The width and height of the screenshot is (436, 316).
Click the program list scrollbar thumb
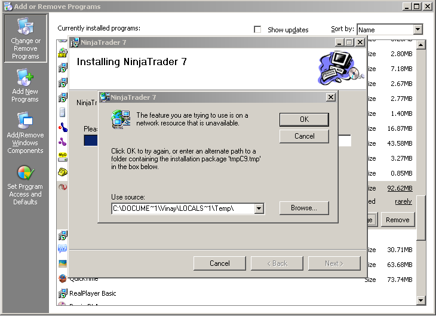421,218
